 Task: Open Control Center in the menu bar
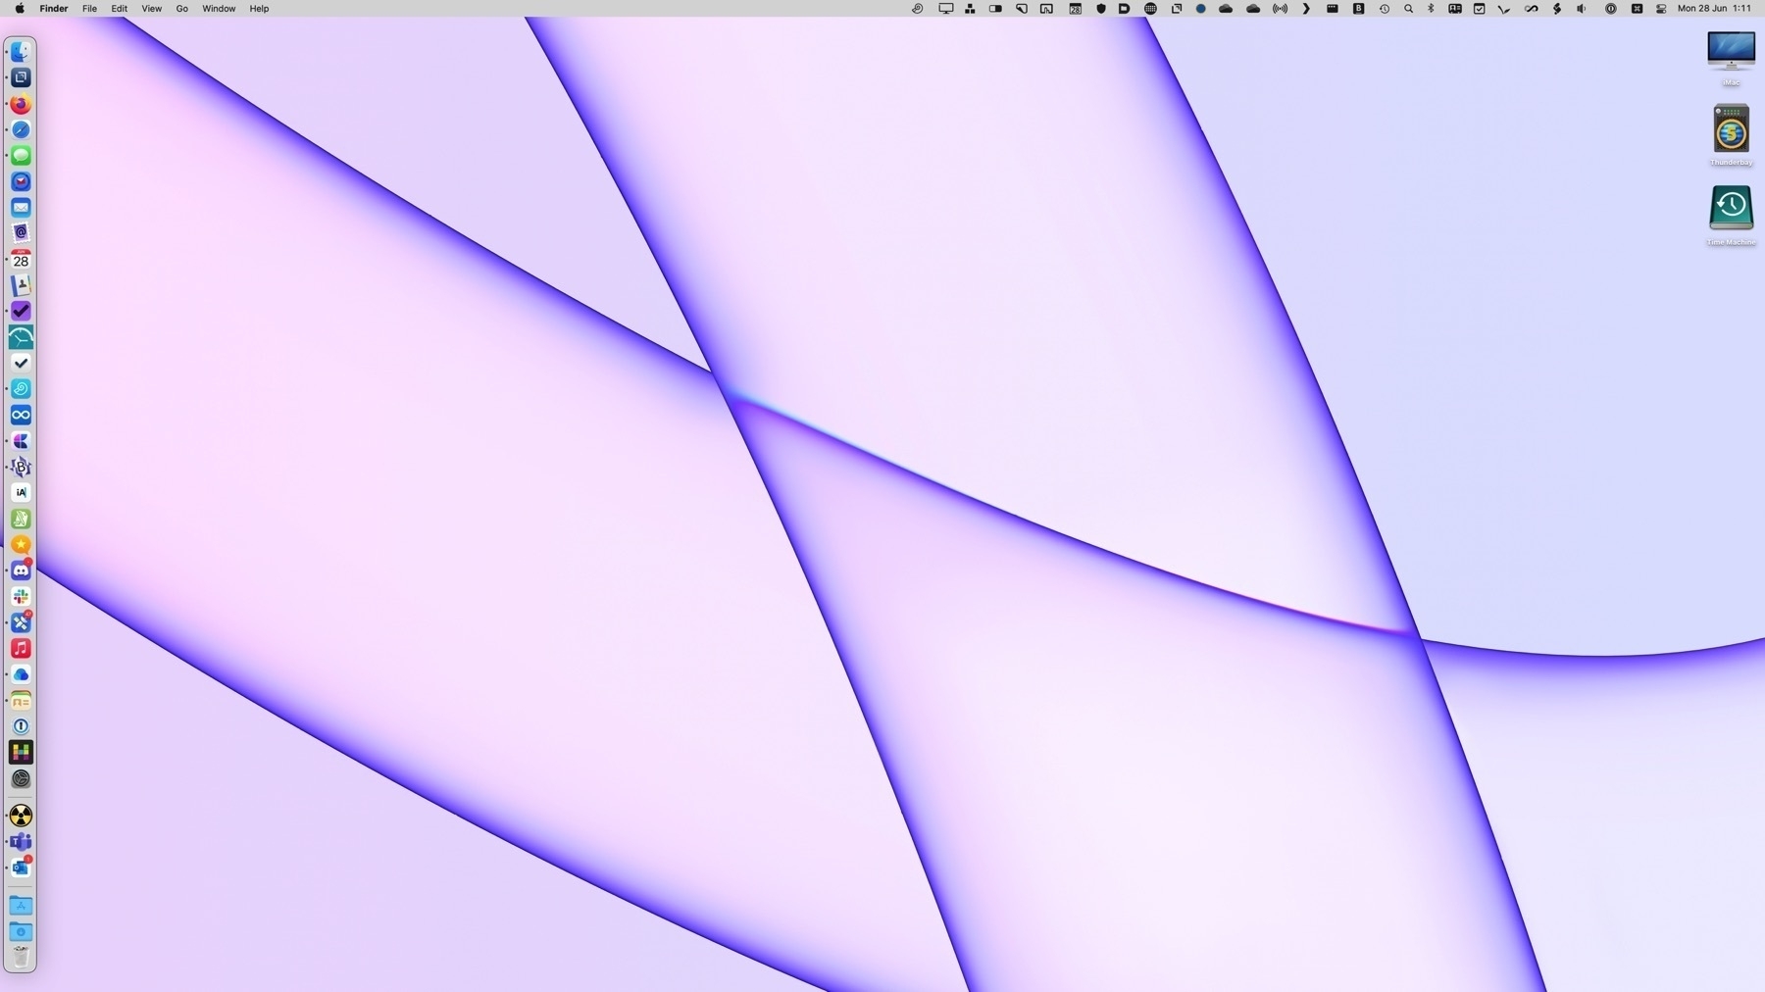(x=1661, y=9)
